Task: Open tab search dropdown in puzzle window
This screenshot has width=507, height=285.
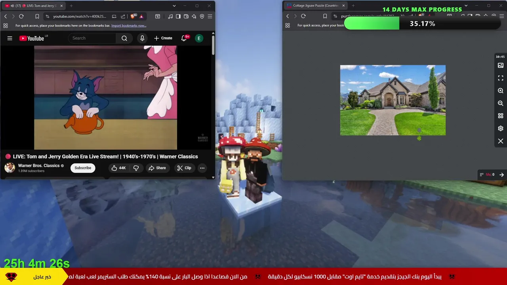Action: pyautogui.click(x=466, y=6)
